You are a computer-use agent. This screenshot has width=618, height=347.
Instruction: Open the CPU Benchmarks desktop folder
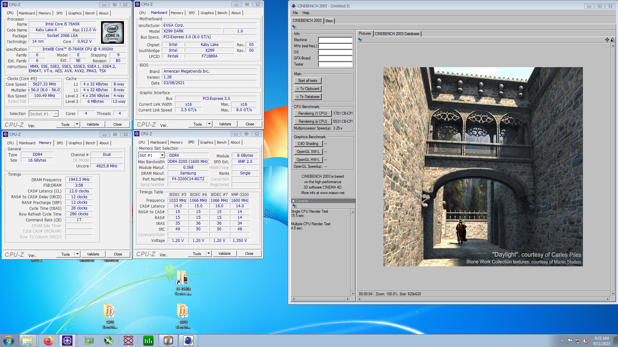[110, 316]
